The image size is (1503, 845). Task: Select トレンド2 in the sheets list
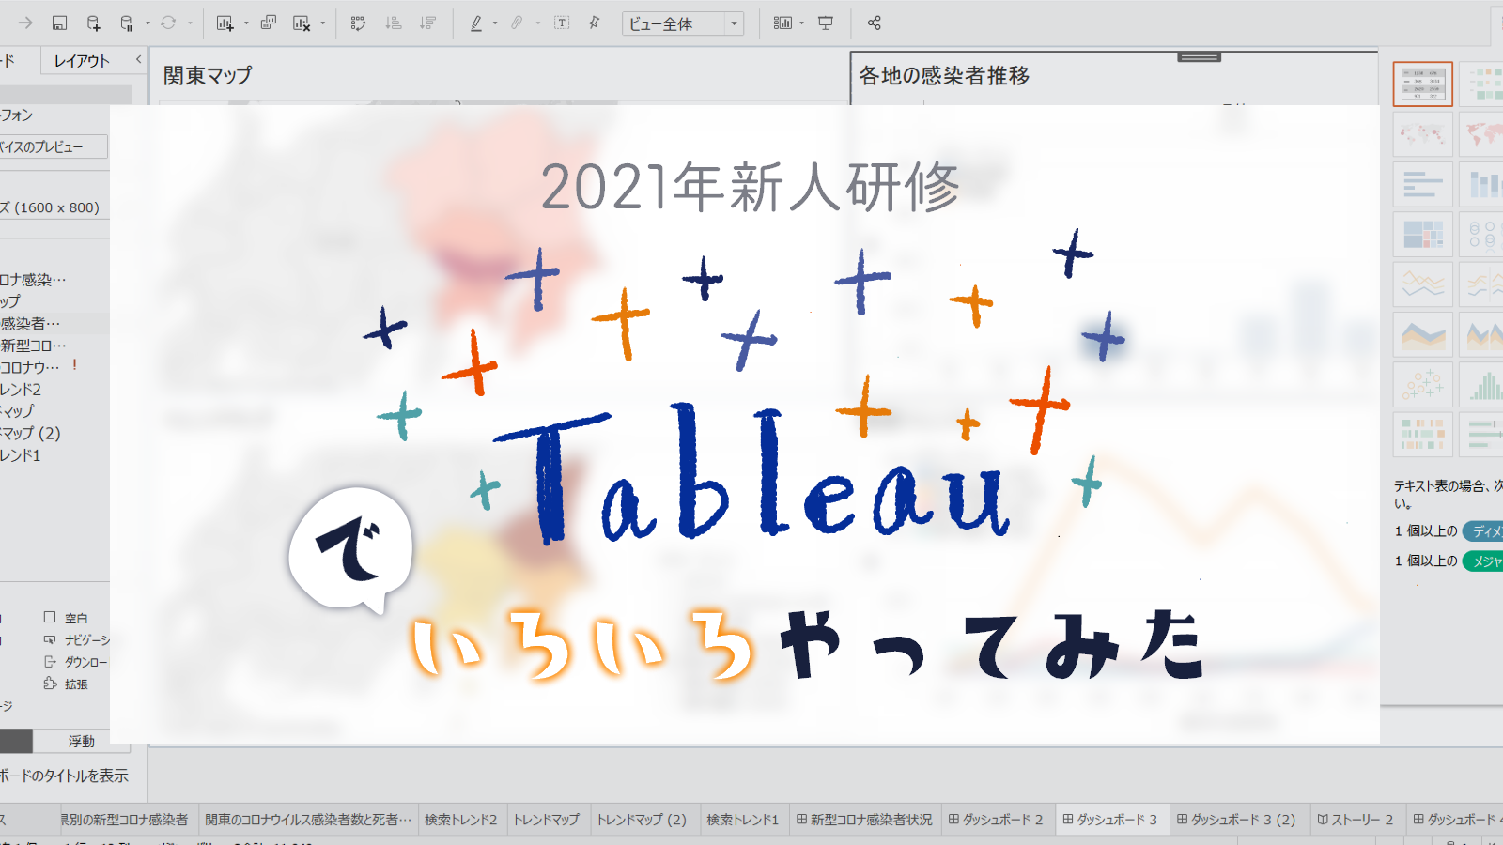[x=21, y=389]
